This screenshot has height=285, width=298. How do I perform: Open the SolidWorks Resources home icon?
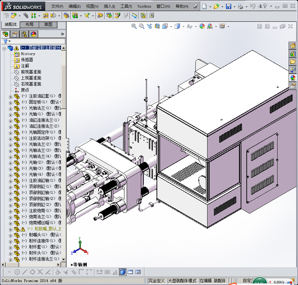pos(293,46)
